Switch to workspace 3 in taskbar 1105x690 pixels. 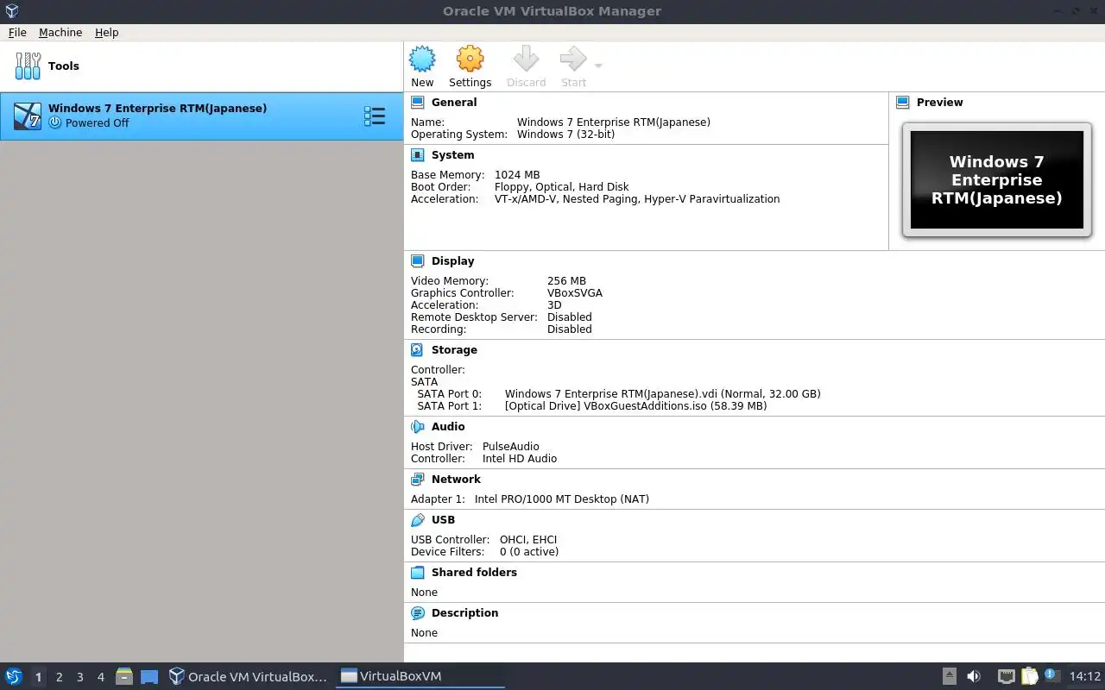(79, 677)
